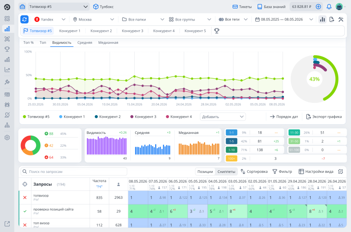Open Тикеты link
Viewport: 351px width, 232px height.
[x=242, y=7]
